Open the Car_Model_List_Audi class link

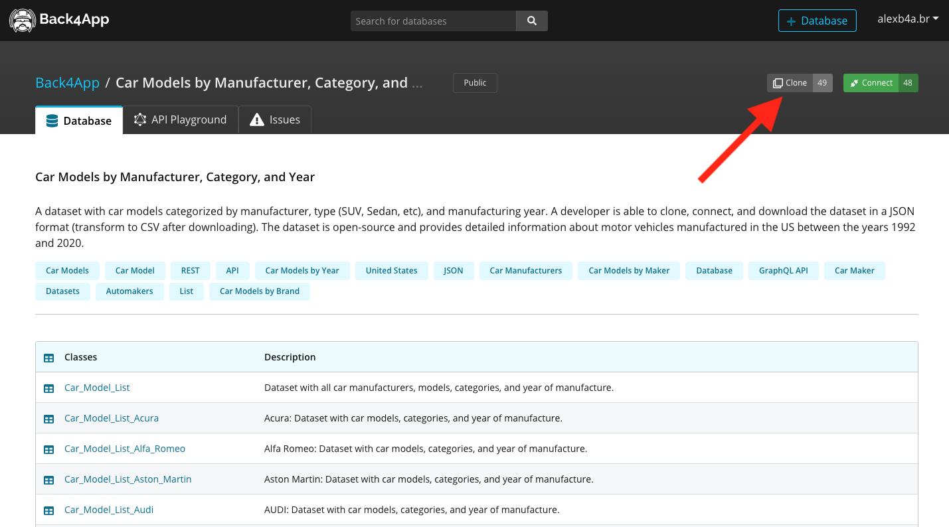click(x=109, y=510)
